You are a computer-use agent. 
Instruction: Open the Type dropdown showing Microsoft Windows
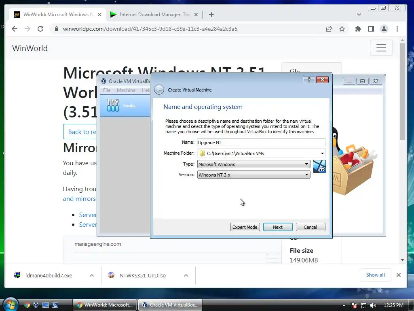pyautogui.click(x=253, y=164)
